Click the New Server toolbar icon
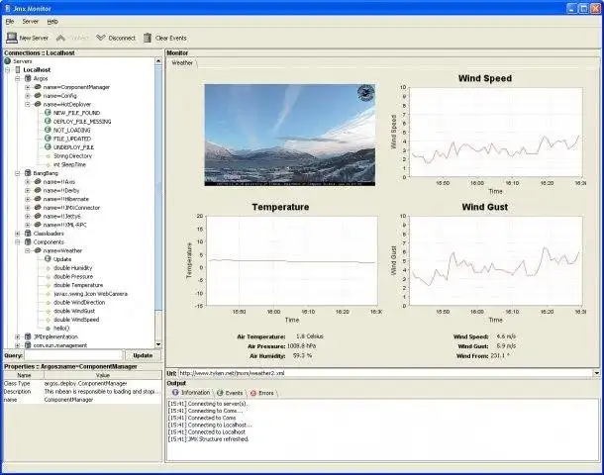The width and height of the screenshot is (604, 475). click(11, 38)
